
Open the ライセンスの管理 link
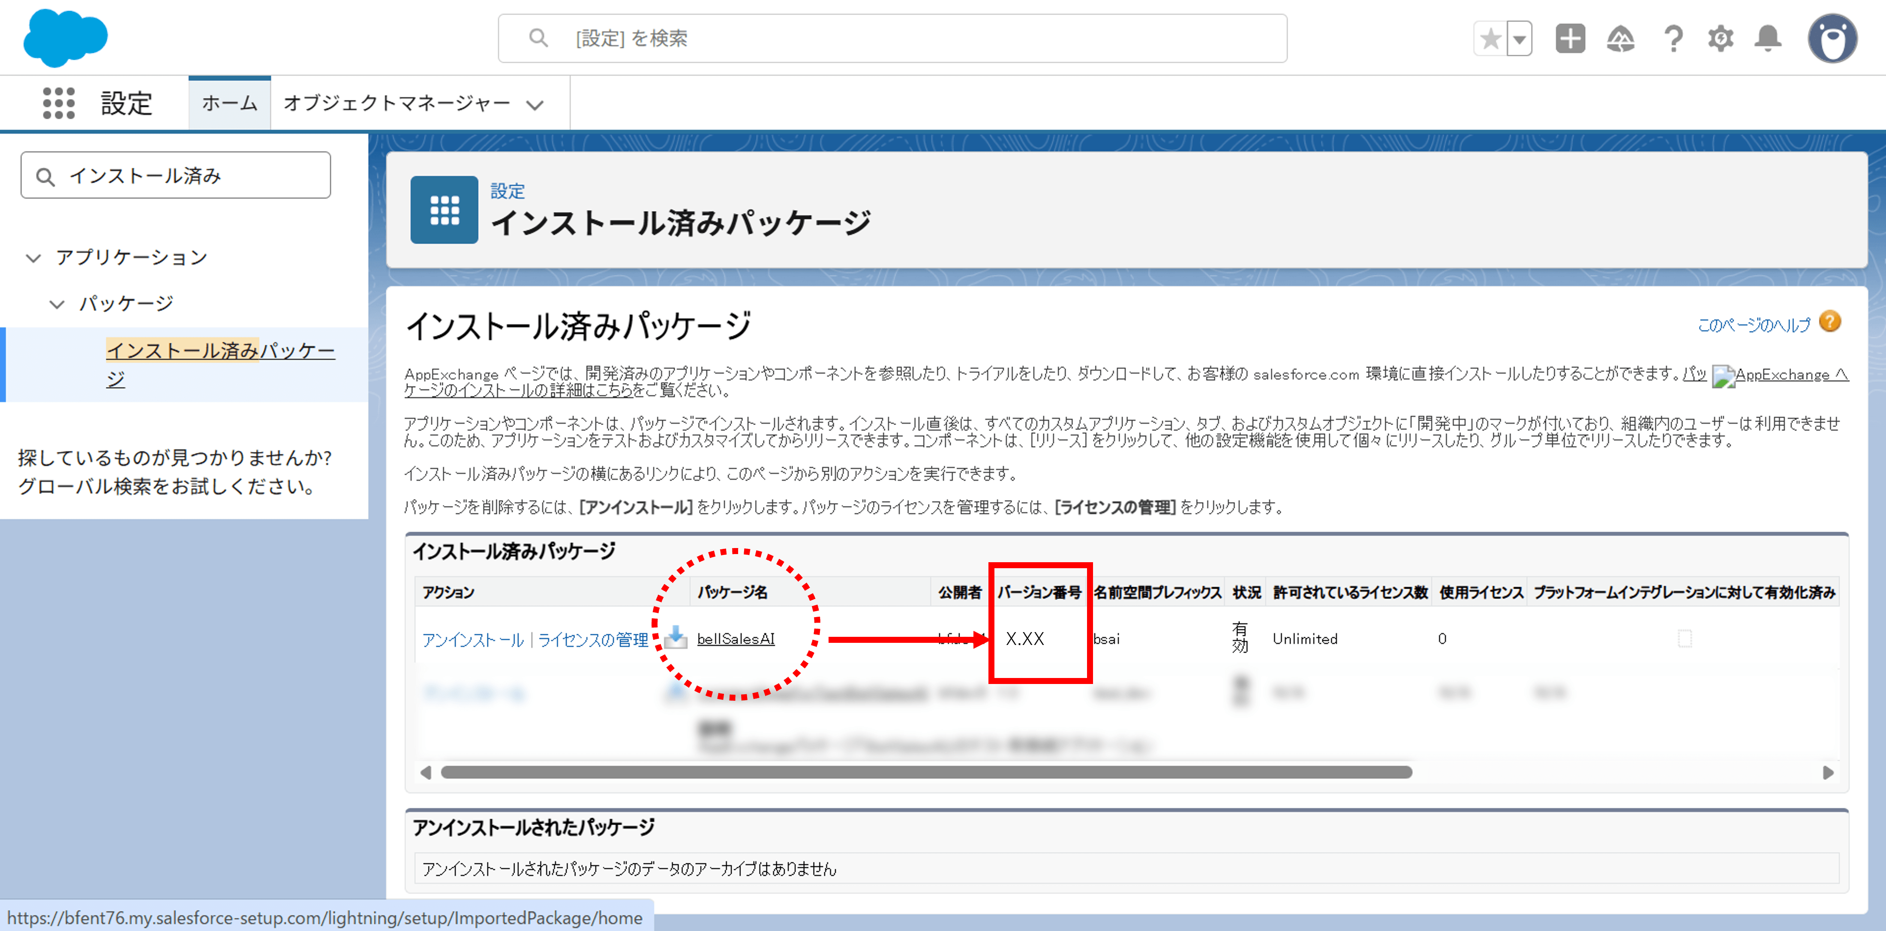[x=592, y=640]
